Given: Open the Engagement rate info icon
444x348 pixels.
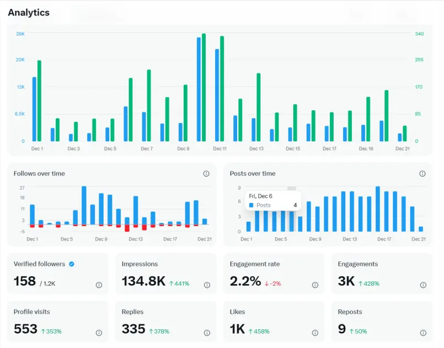Looking at the screenshot, I should pos(315,285).
